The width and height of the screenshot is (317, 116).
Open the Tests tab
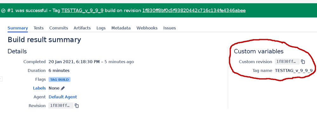point(39,28)
